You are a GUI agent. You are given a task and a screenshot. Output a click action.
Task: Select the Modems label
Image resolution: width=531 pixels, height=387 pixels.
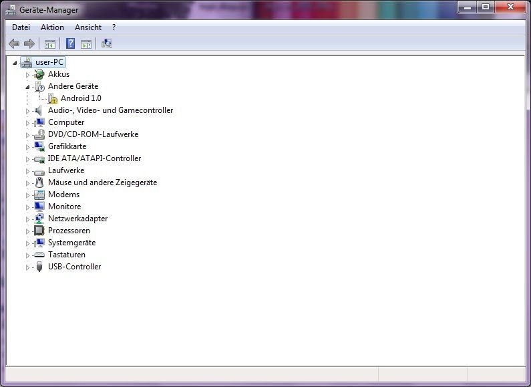tap(63, 195)
